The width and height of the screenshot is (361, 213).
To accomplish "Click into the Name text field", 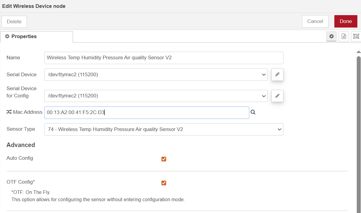I will coord(164,58).
